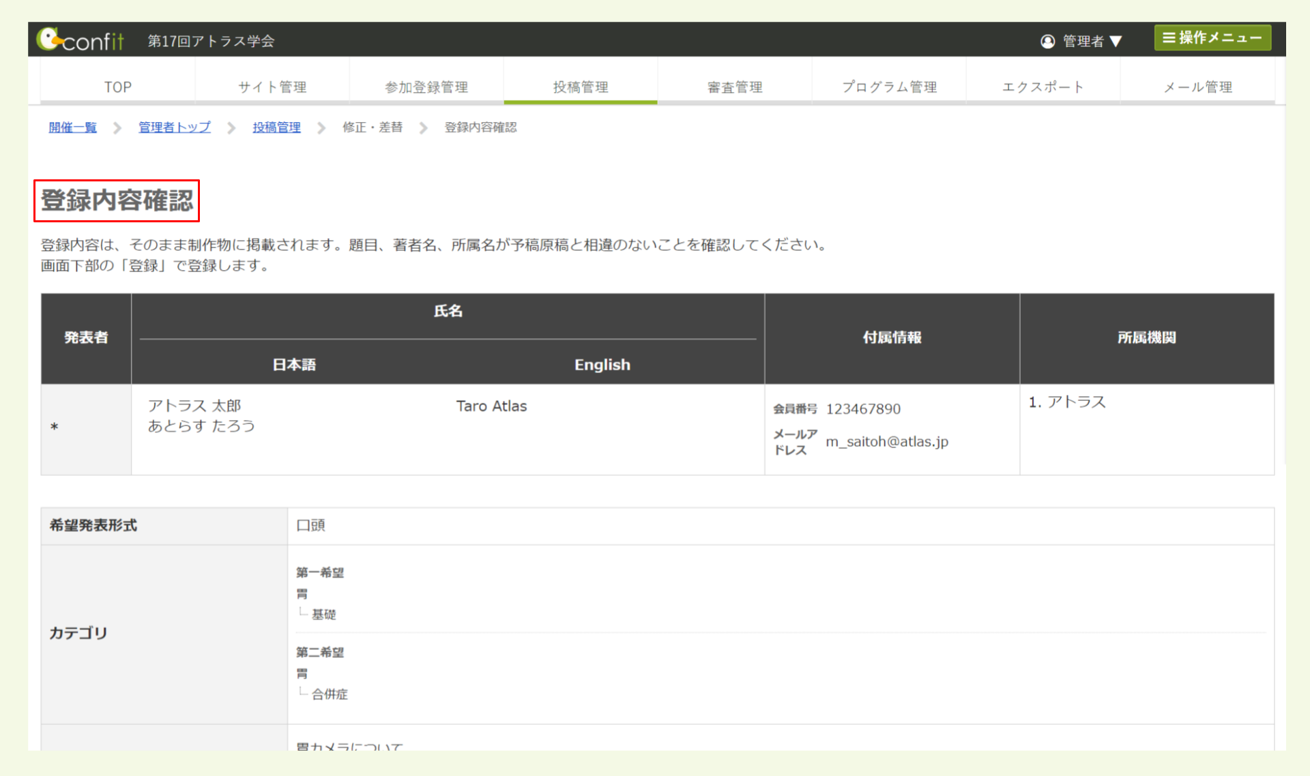This screenshot has width=1310, height=776.
Task: Select the 登録内容確認 heading
Action: point(116,201)
